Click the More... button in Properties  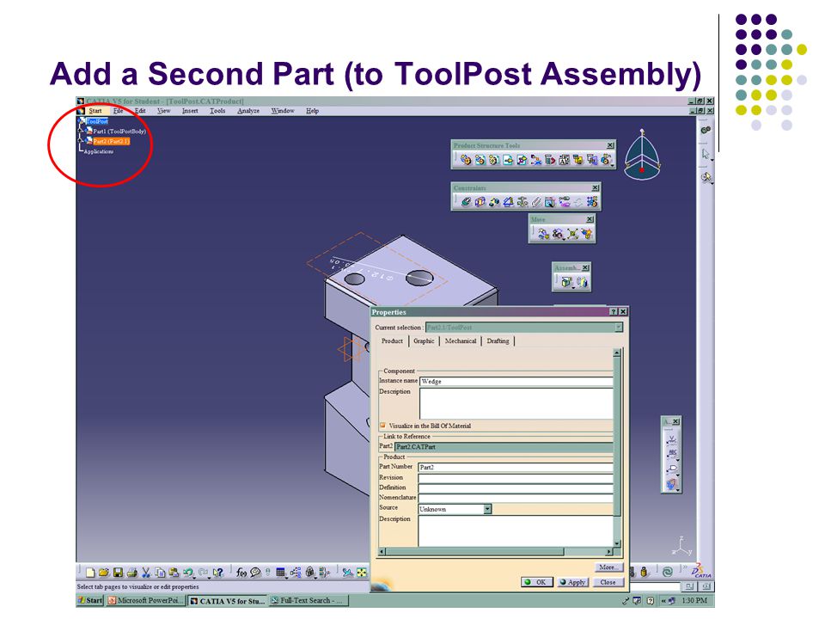(608, 567)
